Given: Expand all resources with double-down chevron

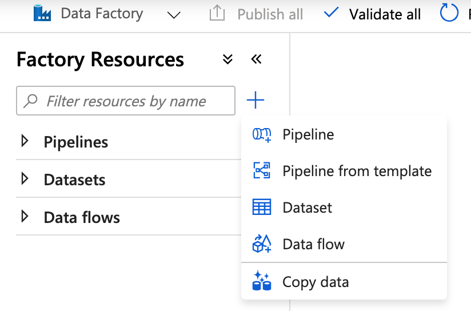Looking at the screenshot, I should tap(227, 59).
